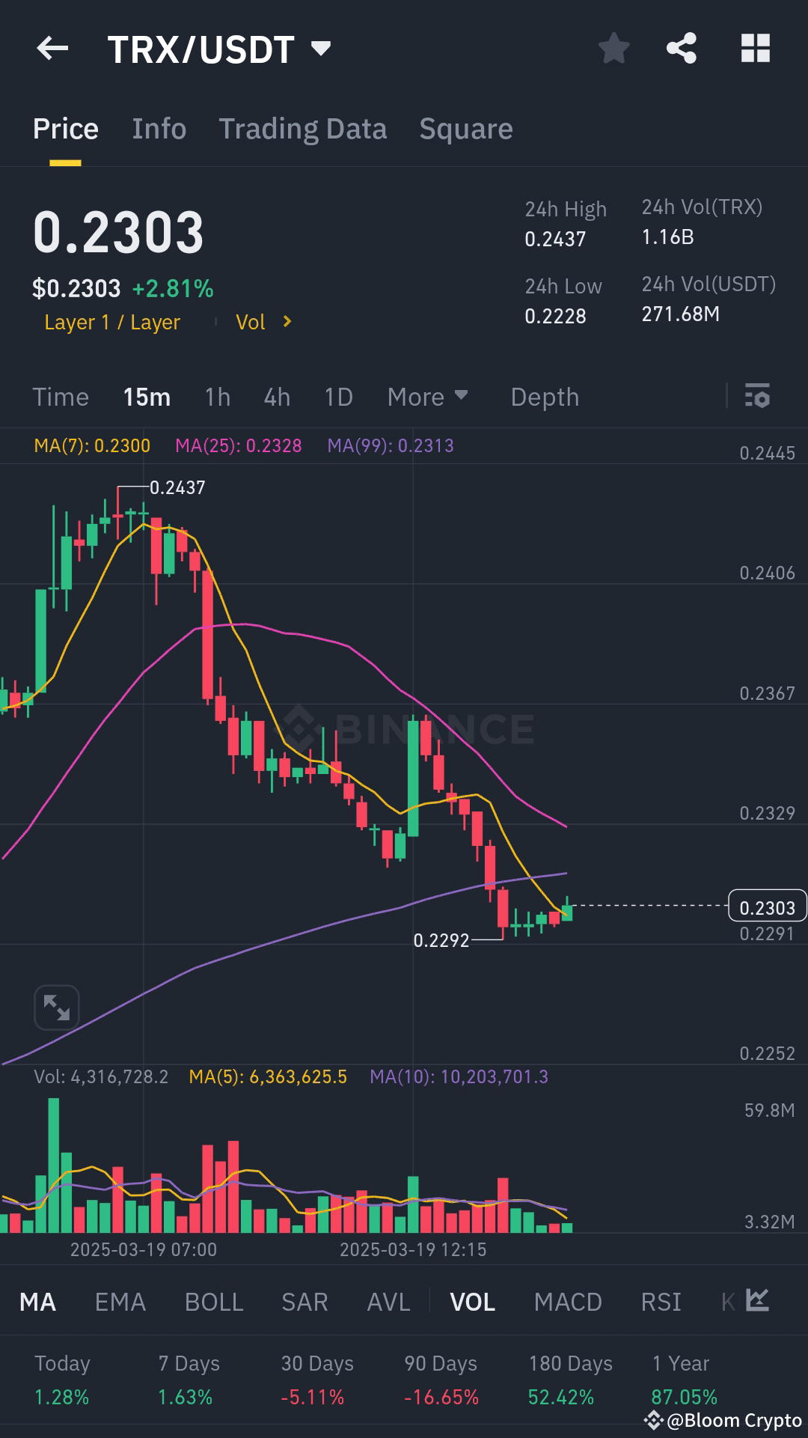Switch to the Trading Data tab
Viewport: 808px width, 1438px height.
[x=302, y=128]
